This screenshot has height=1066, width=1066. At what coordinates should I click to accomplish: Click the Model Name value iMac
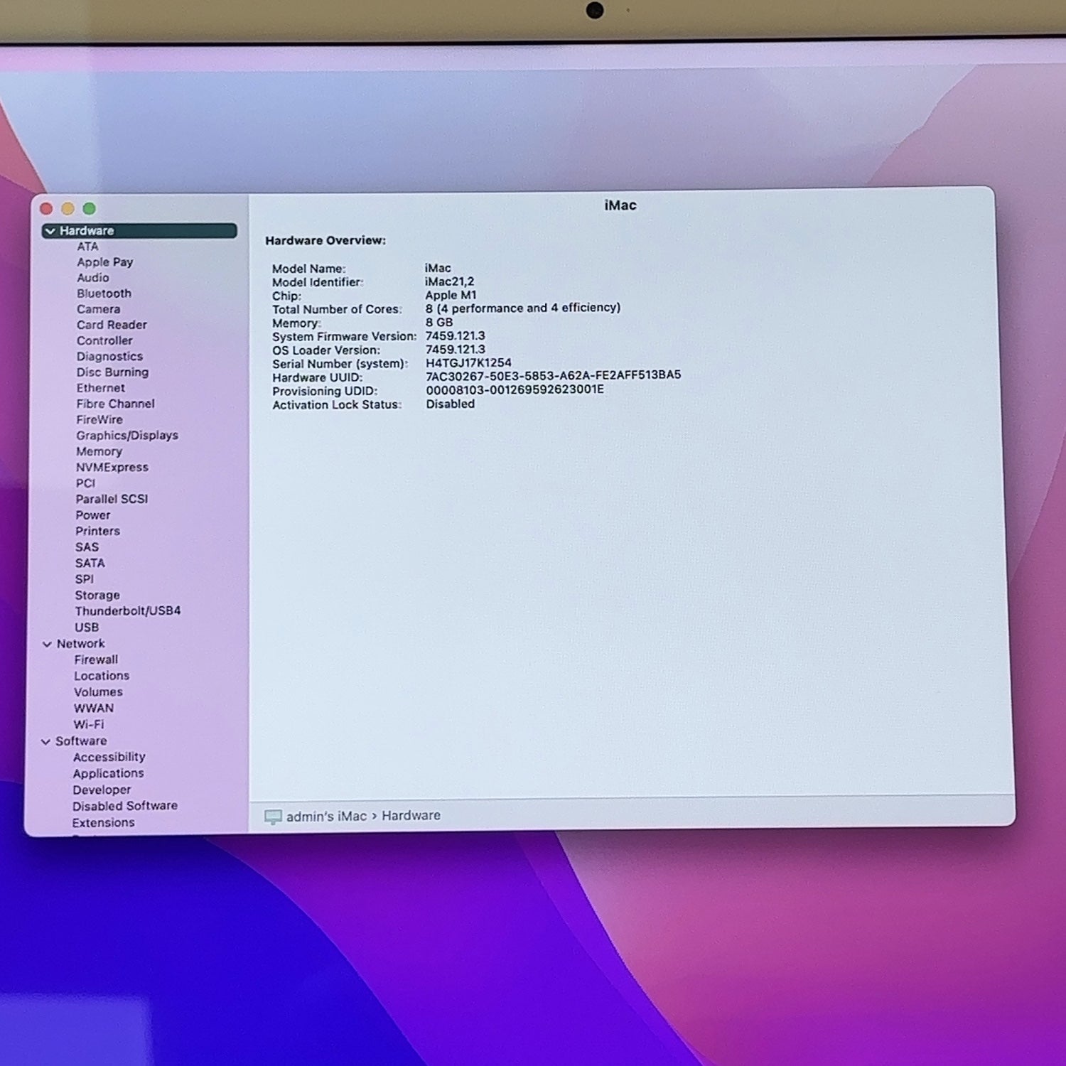tap(438, 269)
